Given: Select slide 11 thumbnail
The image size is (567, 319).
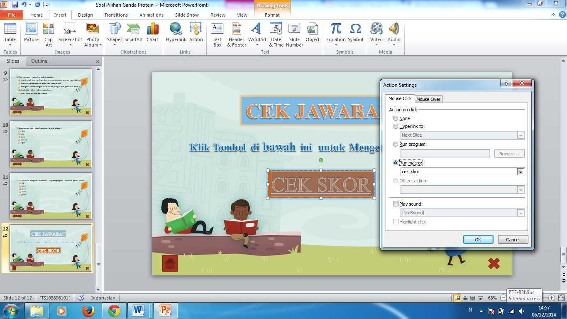Looking at the screenshot, I should tap(51, 196).
